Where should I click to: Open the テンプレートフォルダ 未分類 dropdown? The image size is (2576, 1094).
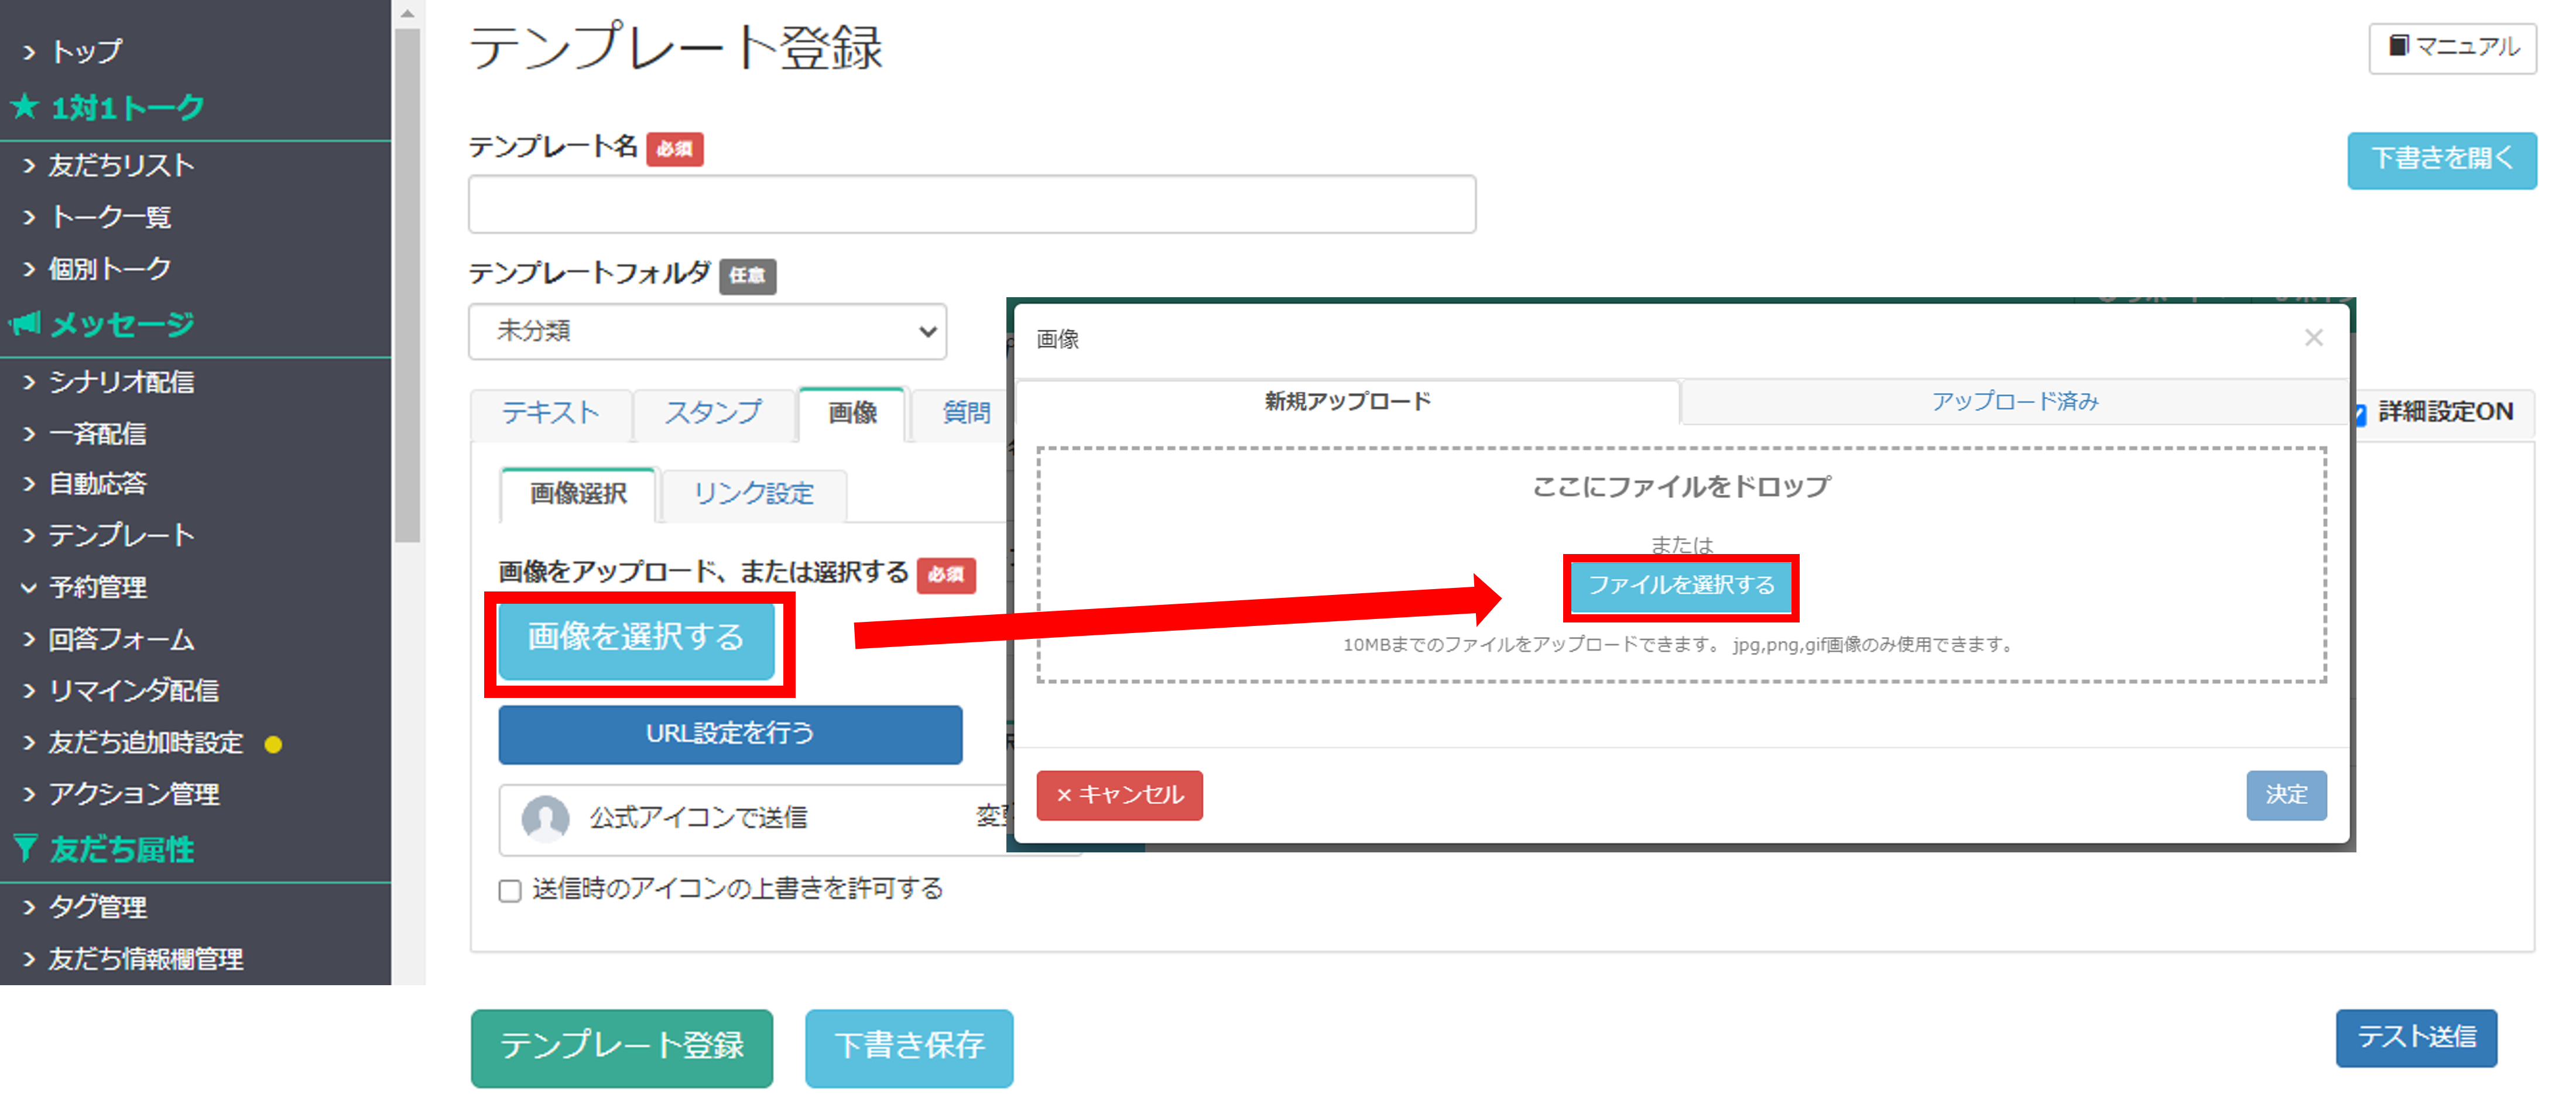point(707,331)
